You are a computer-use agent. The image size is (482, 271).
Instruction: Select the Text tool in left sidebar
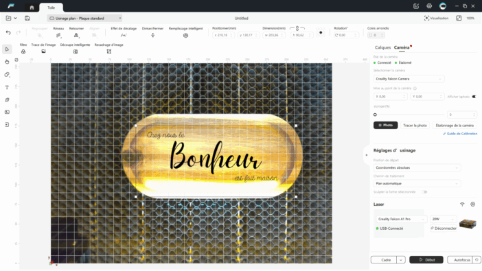[x=7, y=87]
